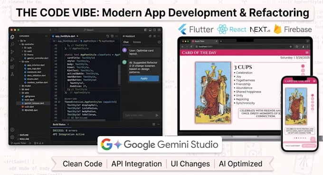Open the hamburger menu in the phone app
The height and width of the screenshot is (175, 323).
314,81
